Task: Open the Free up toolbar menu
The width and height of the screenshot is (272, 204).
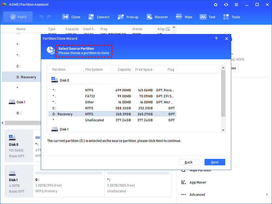Action: (128, 17)
